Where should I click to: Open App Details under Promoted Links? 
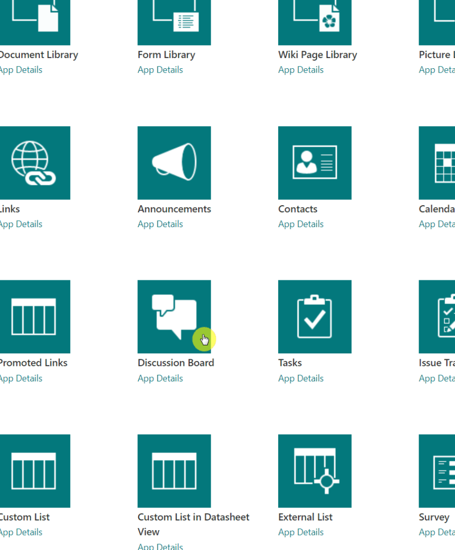(x=21, y=379)
